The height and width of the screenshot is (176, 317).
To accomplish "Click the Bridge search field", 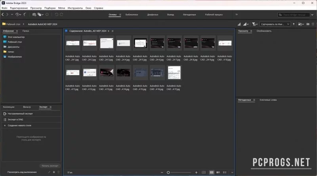I will point(294,15).
